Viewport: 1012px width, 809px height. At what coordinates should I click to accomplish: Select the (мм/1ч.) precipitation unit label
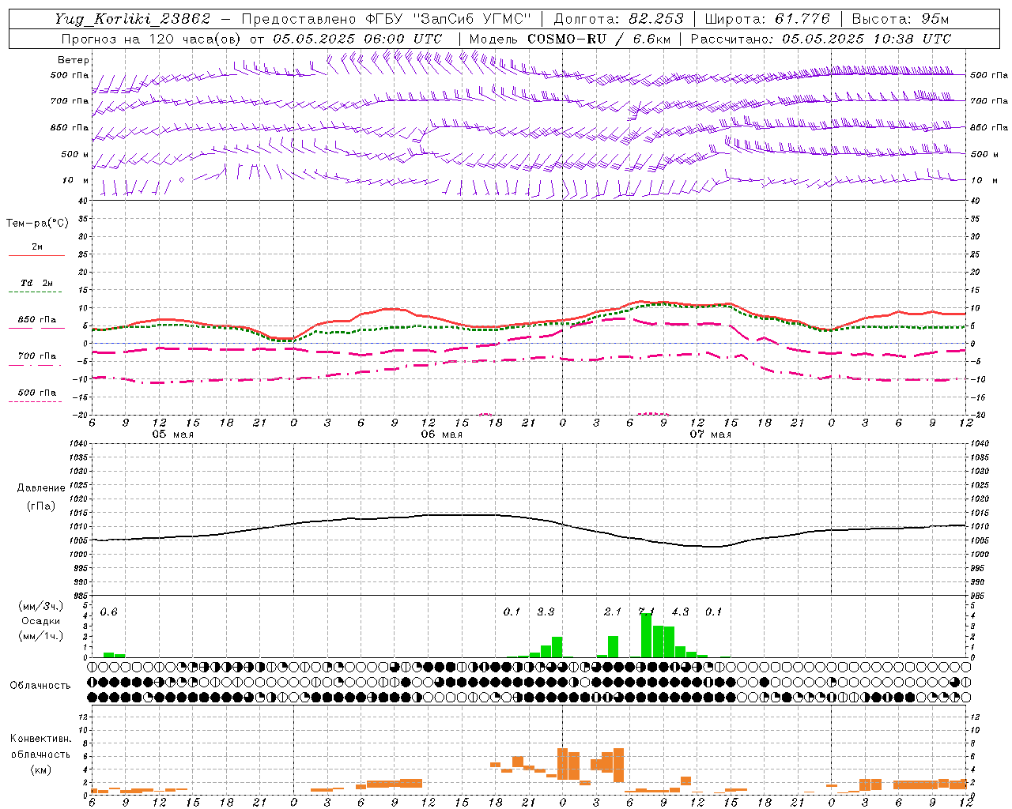(x=41, y=636)
